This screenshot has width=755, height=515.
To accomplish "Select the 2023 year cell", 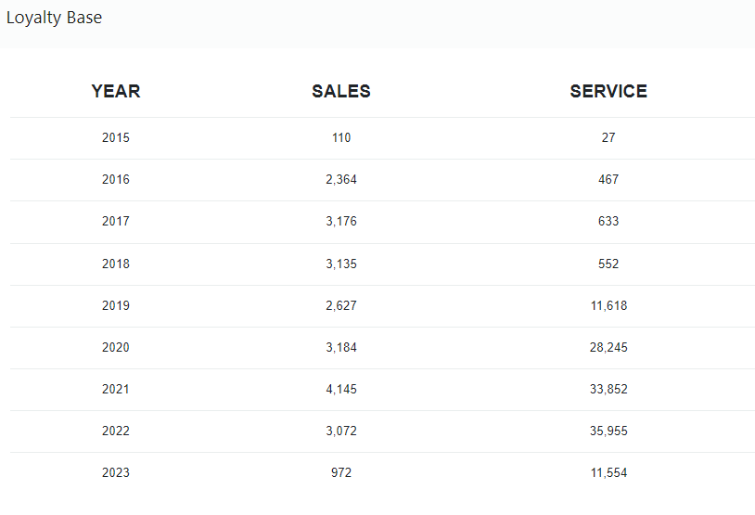I will pyautogui.click(x=116, y=472).
